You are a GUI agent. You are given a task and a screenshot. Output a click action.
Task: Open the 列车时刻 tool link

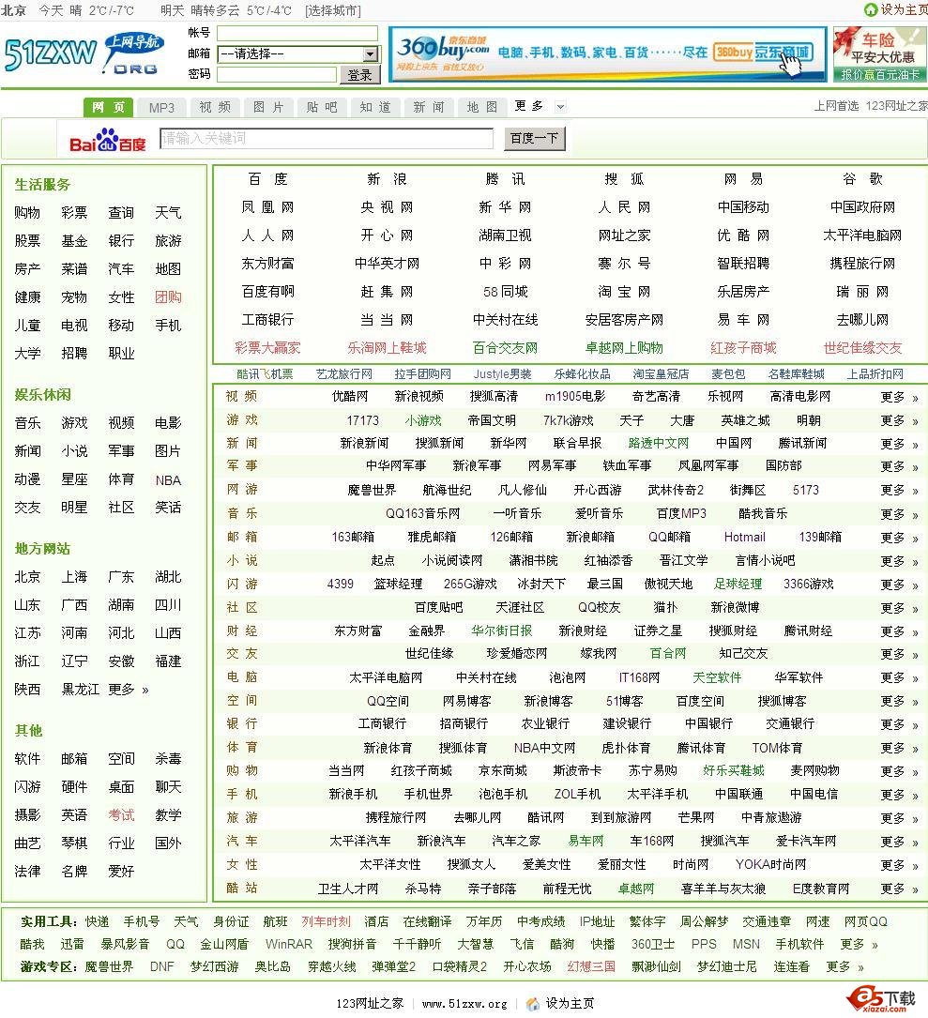tap(326, 922)
